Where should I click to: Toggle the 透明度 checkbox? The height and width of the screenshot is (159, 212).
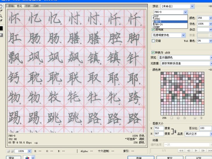coord(153,29)
